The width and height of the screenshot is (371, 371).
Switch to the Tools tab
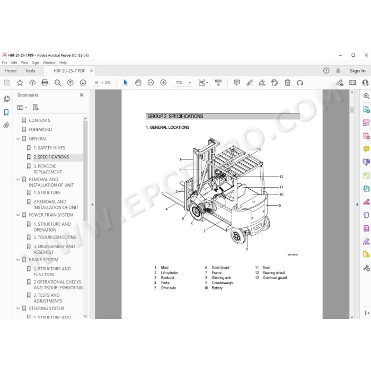pyautogui.click(x=30, y=70)
